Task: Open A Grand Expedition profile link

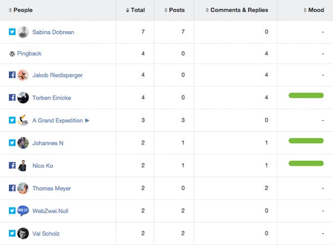Action: coord(58,120)
